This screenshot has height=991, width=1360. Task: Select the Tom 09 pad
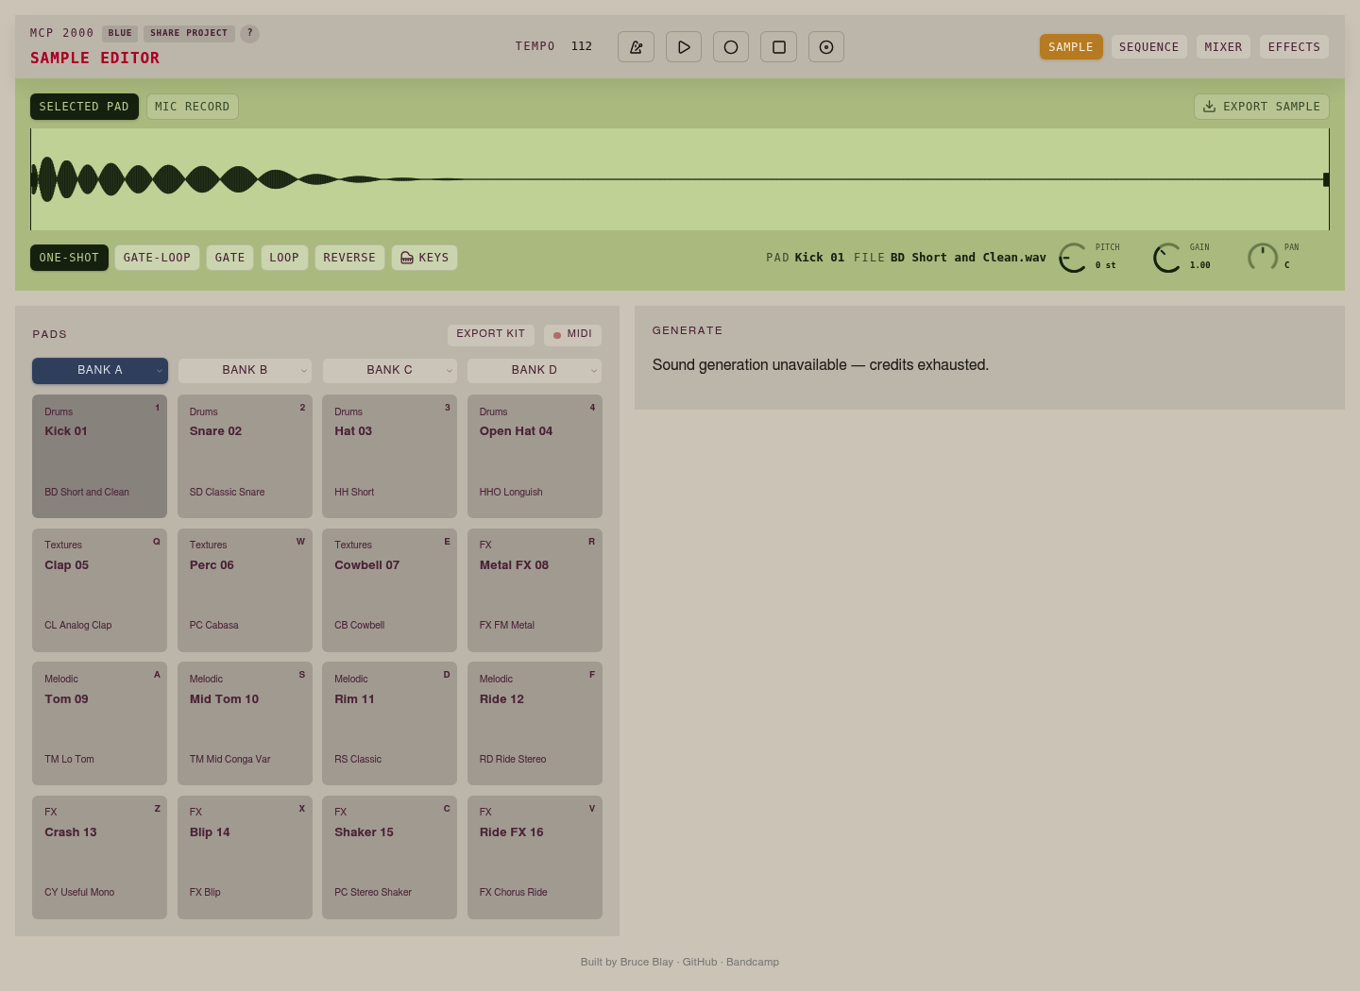[x=100, y=724]
